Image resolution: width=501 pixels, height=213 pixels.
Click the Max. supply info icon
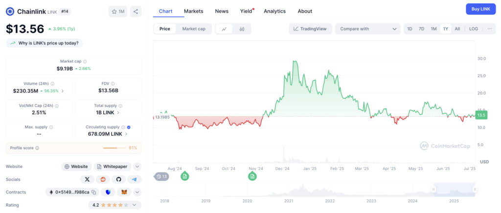tap(51, 127)
